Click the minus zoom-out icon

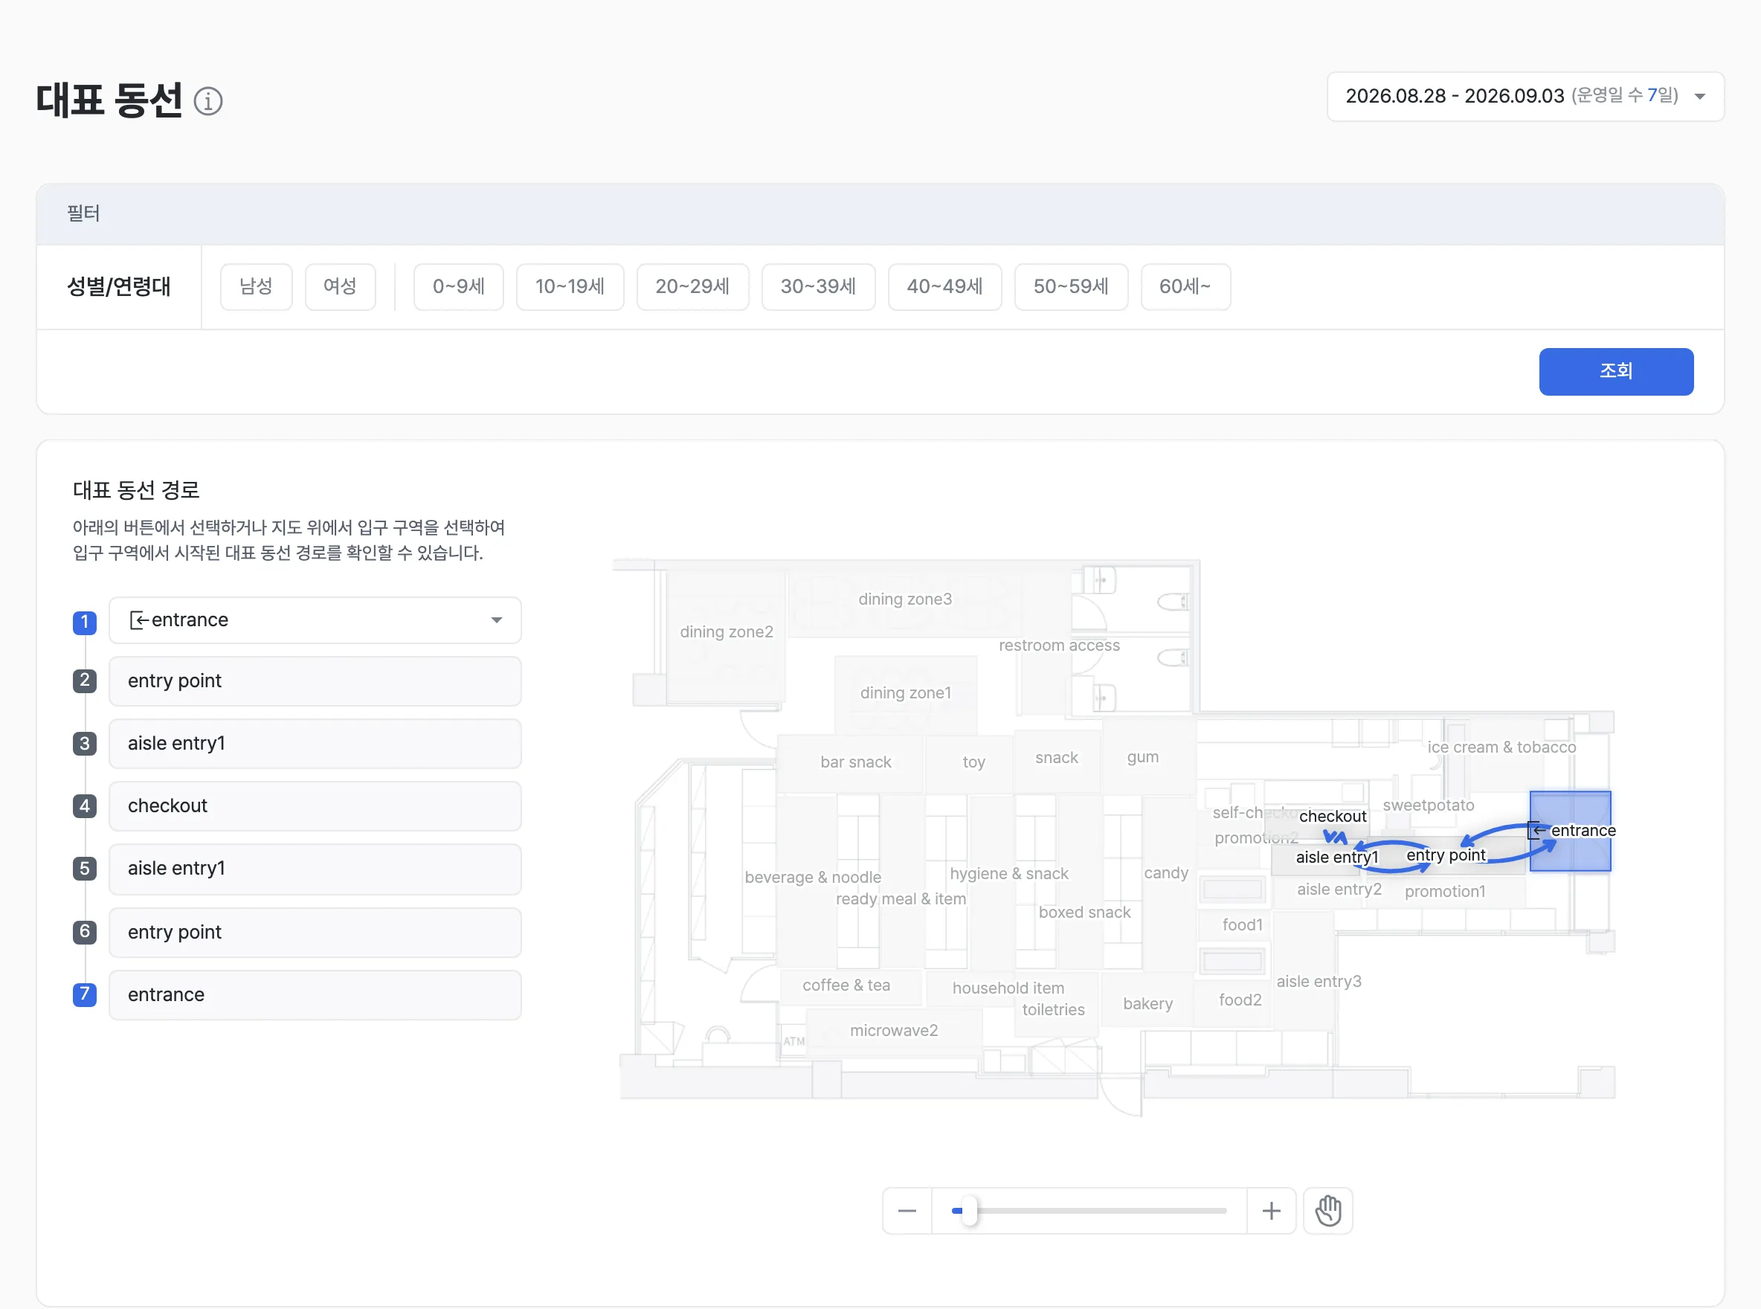(x=907, y=1211)
